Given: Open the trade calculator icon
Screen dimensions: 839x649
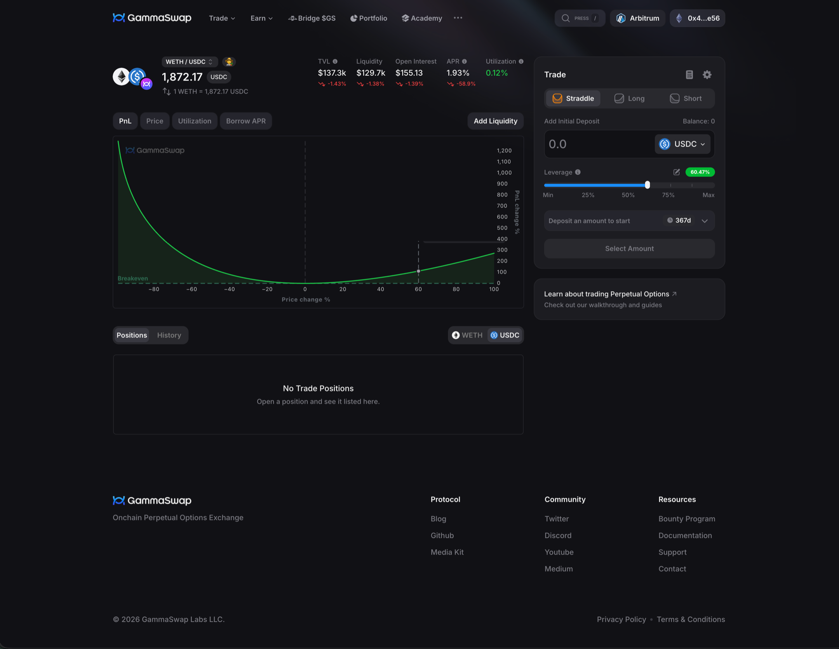Looking at the screenshot, I should [x=689, y=75].
